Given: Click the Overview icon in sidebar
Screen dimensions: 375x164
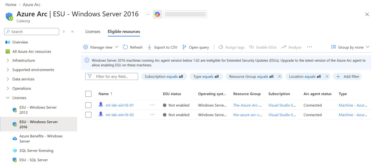Looking at the screenshot, I should click(x=8, y=42).
